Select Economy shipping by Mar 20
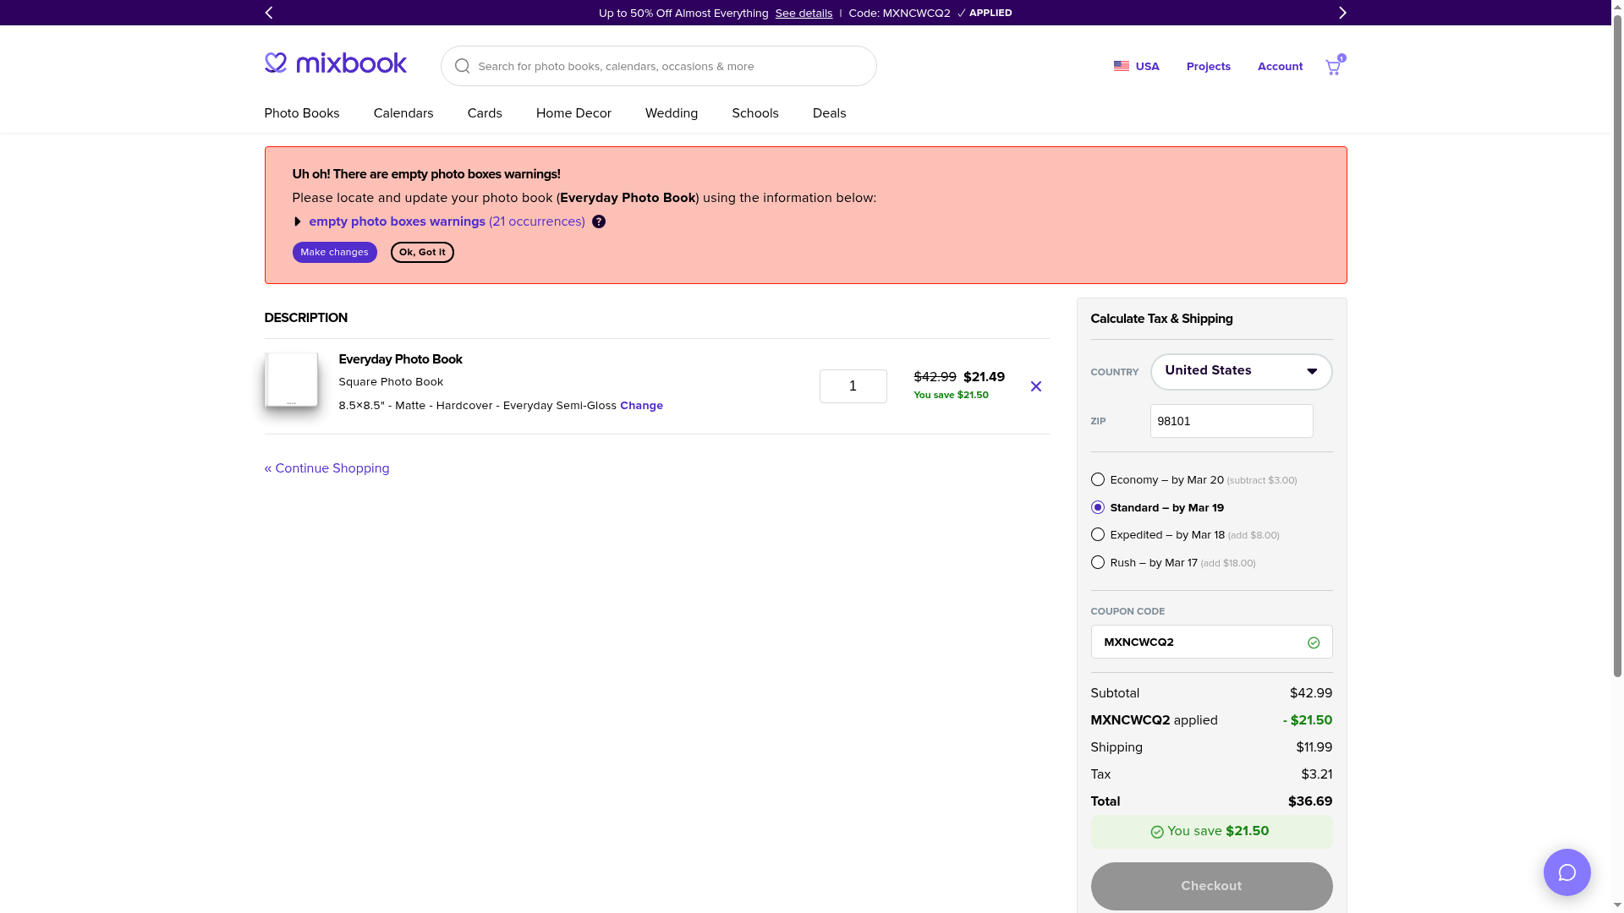This screenshot has height=913, width=1624. [1098, 479]
